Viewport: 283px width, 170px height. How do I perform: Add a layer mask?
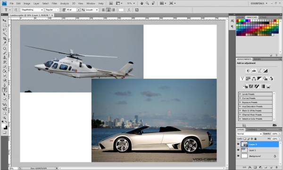[255, 168]
